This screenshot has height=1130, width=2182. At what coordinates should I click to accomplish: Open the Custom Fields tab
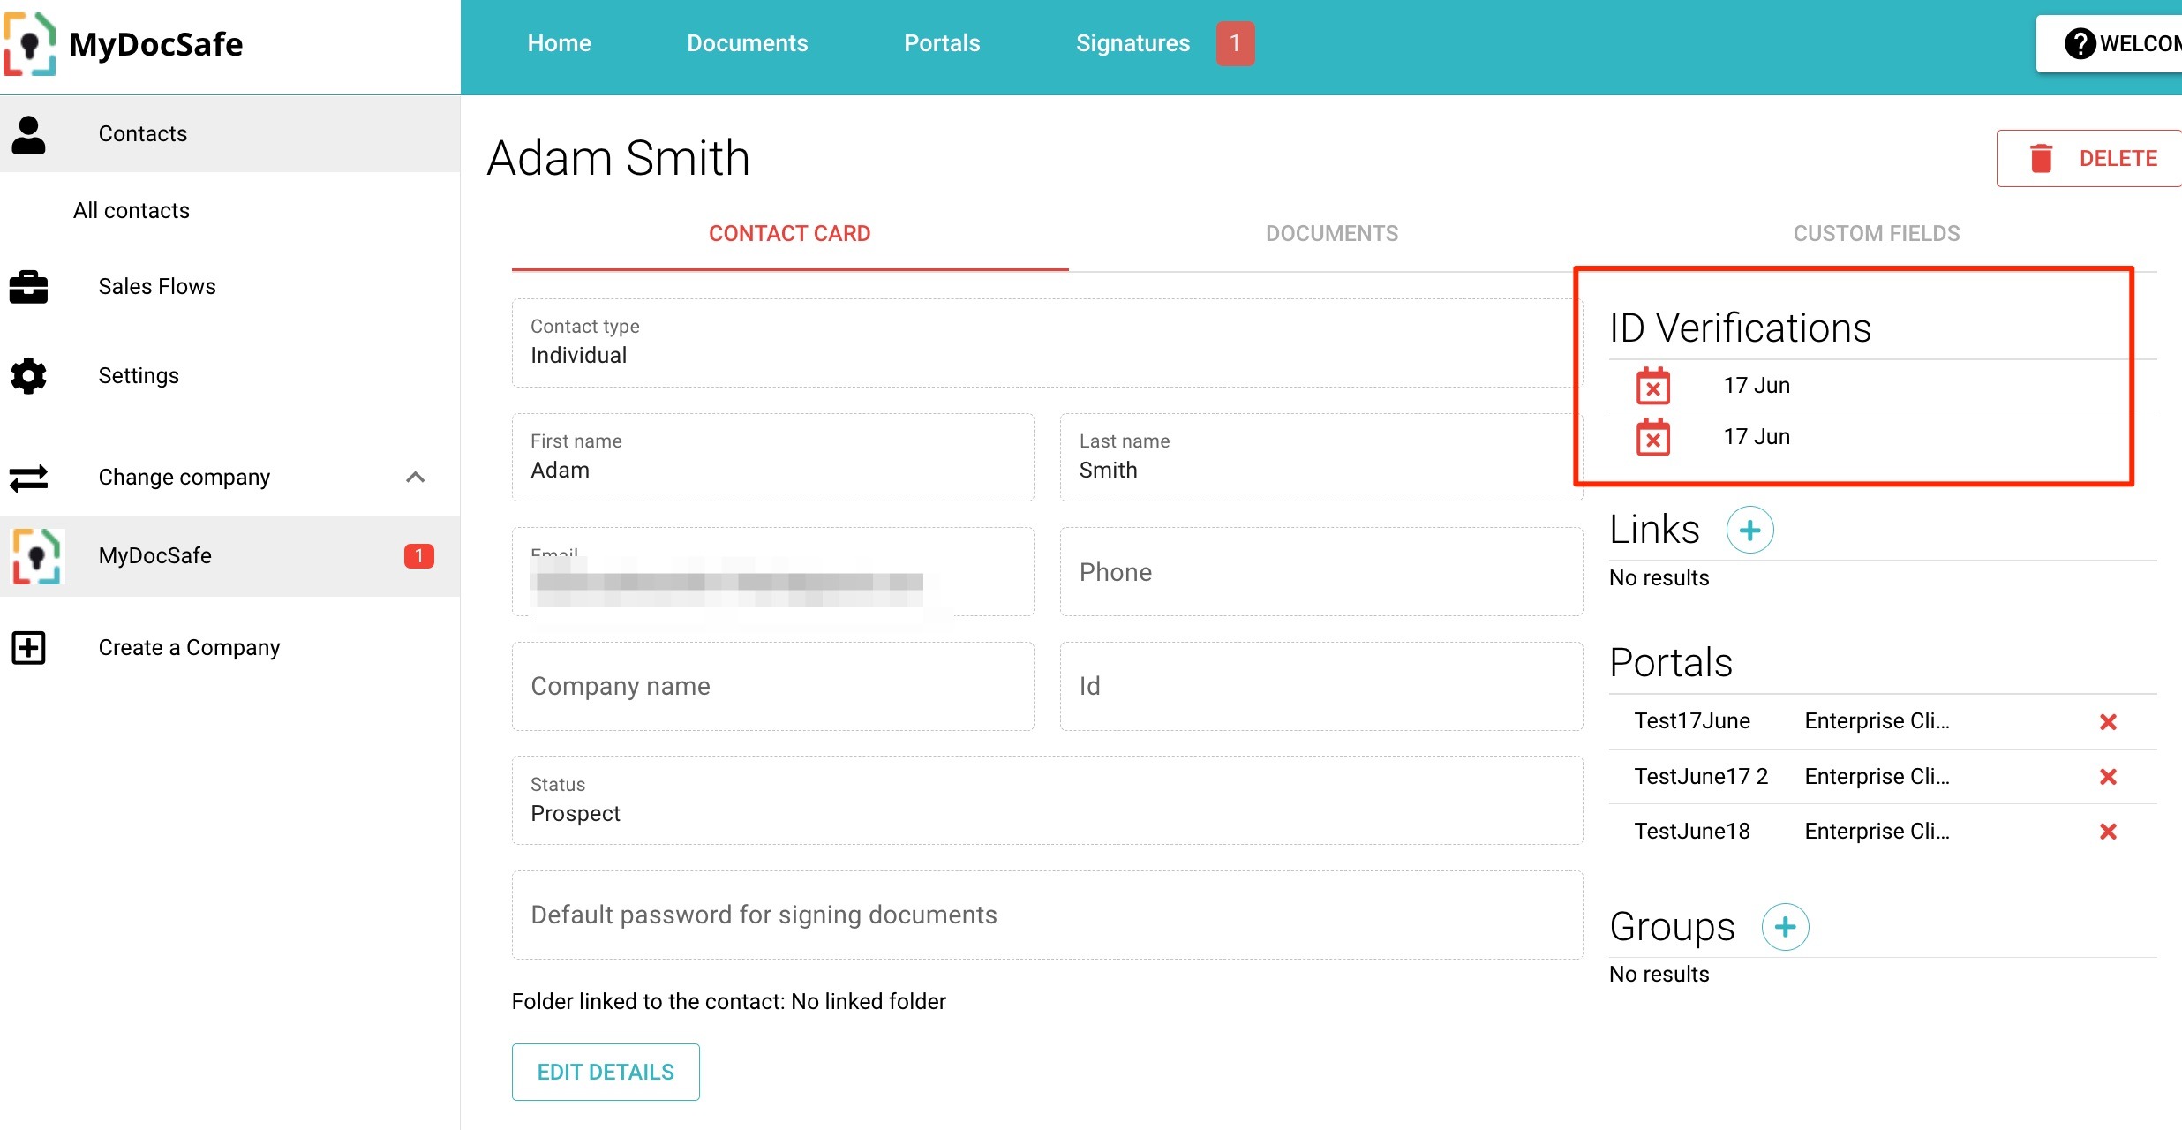coord(1876,233)
